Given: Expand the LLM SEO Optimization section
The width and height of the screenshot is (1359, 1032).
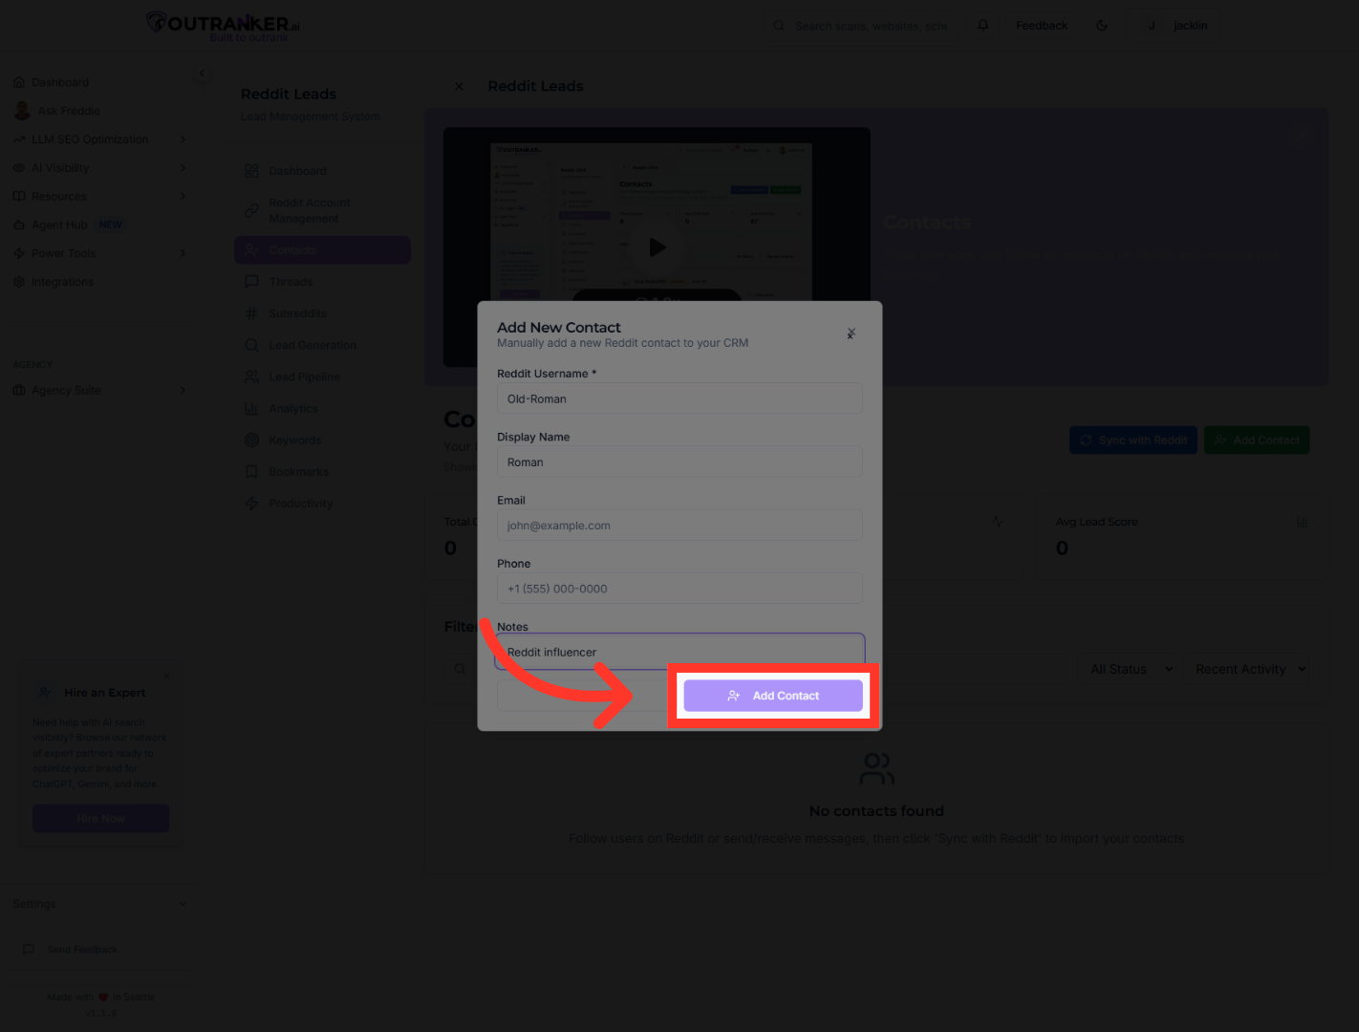Looking at the screenshot, I should pyautogui.click(x=100, y=140).
